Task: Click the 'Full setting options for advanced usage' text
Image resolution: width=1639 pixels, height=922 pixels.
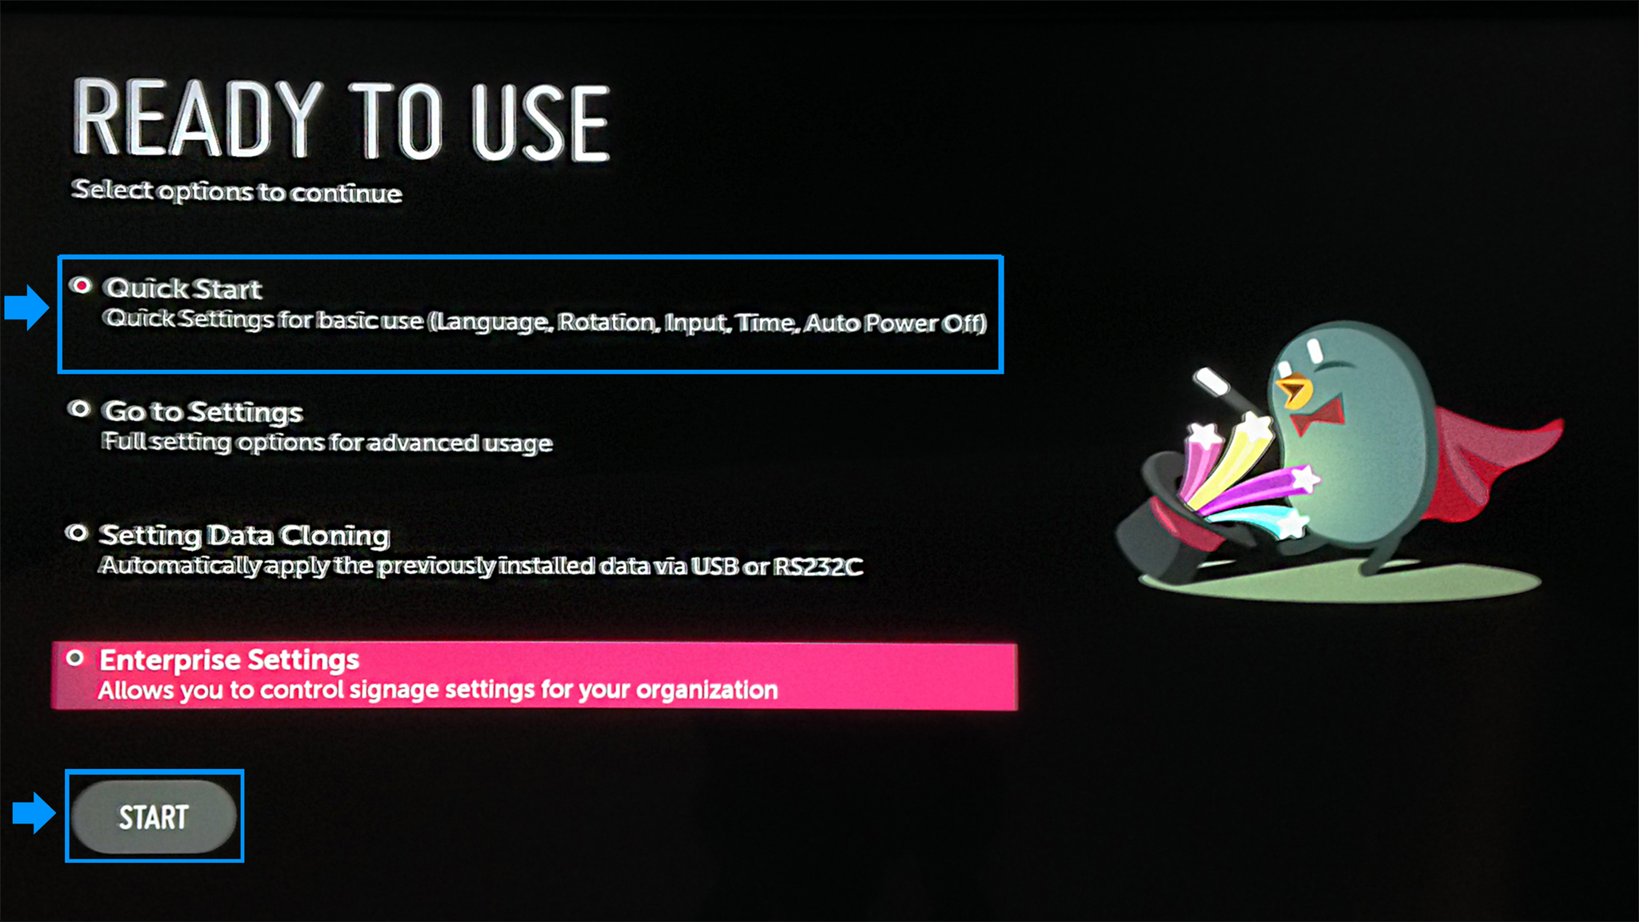Action: 327,442
